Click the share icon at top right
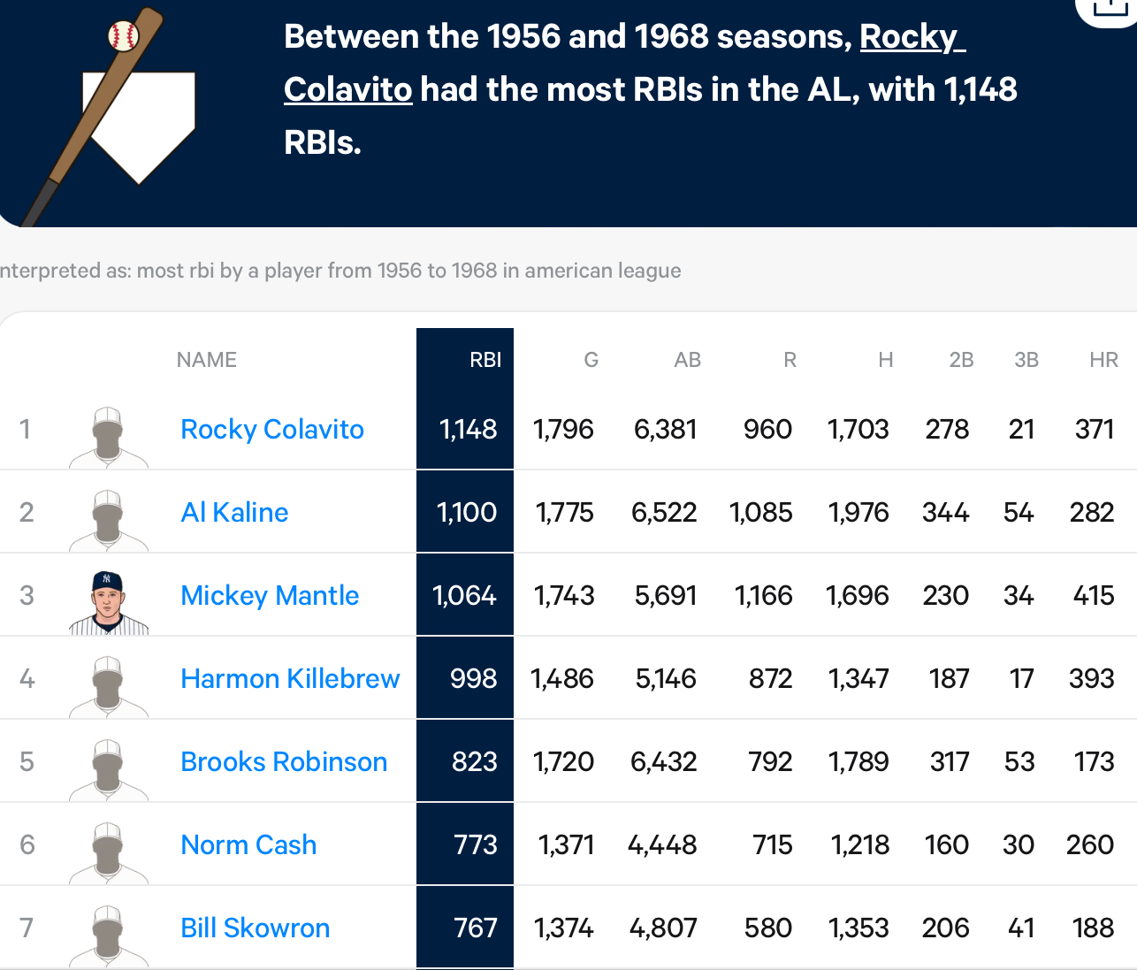This screenshot has width=1137, height=970. (x=1106, y=9)
